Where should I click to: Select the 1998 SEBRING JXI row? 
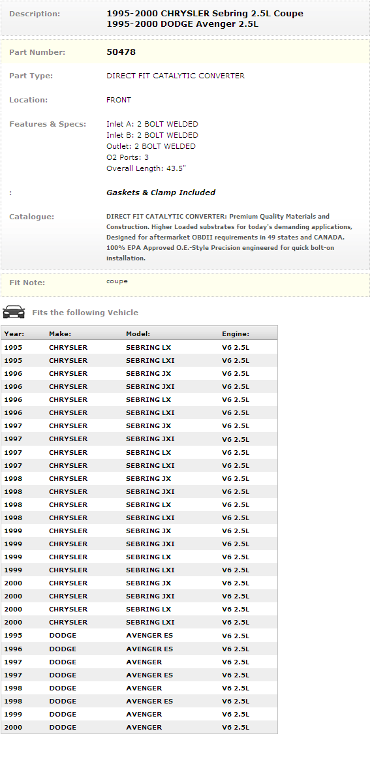pyautogui.click(x=139, y=491)
